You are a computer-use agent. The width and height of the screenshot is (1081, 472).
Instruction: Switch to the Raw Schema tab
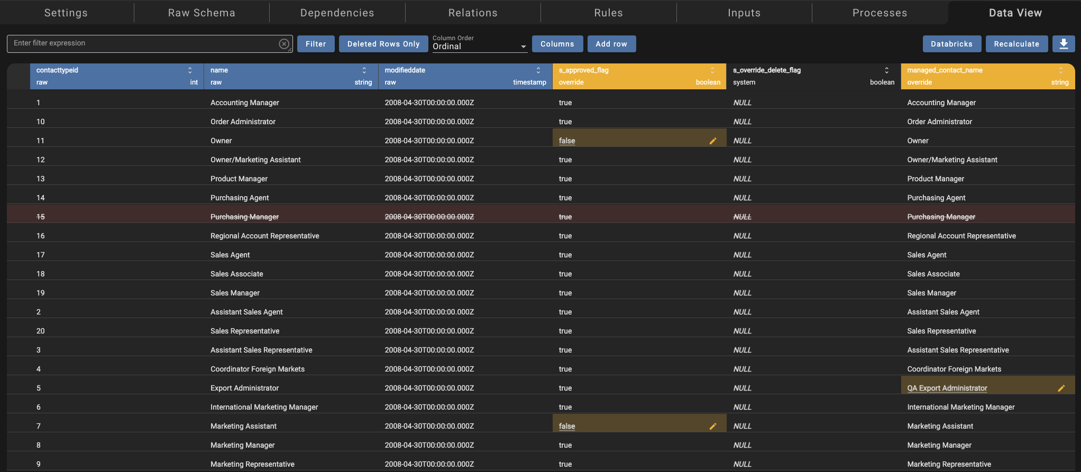click(x=201, y=13)
